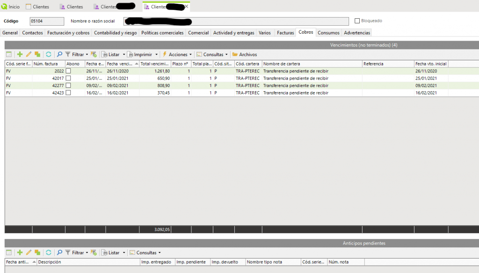Image resolution: width=479 pixels, height=273 pixels.
Task: Edit record with pencil icon in Vencimientos toolbar
Action: pyautogui.click(x=29, y=54)
